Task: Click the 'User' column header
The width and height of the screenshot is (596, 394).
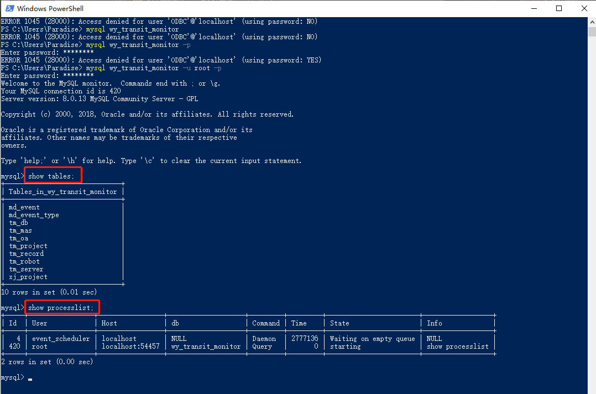Action: pos(40,323)
